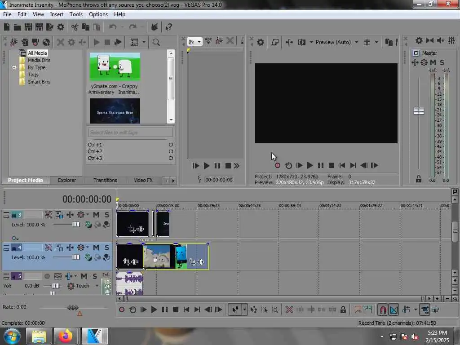Switch to the Video FX tab

pos(143,180)
